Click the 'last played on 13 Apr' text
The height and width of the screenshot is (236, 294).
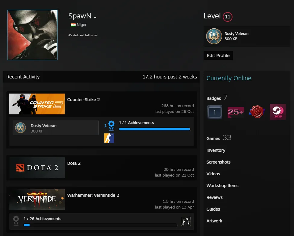(x=174, y=207)
